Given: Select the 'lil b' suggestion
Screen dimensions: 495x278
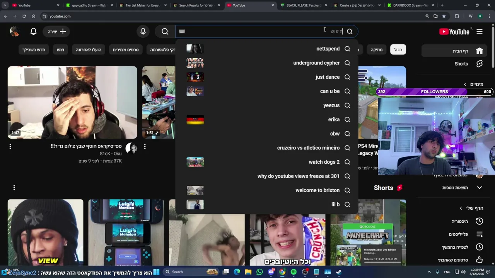Looking at the screenshot, I should (x=267, y=205).
